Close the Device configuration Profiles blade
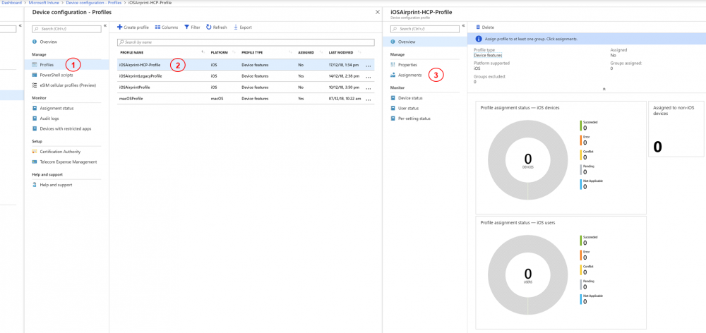Screen dimensions: 706x333 pos(376,13)
